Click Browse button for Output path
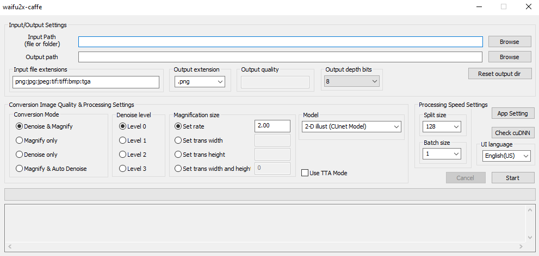This screenshot has width=539, height=256. tap(510, 57)
